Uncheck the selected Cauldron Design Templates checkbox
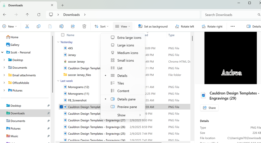 point(61,107)
